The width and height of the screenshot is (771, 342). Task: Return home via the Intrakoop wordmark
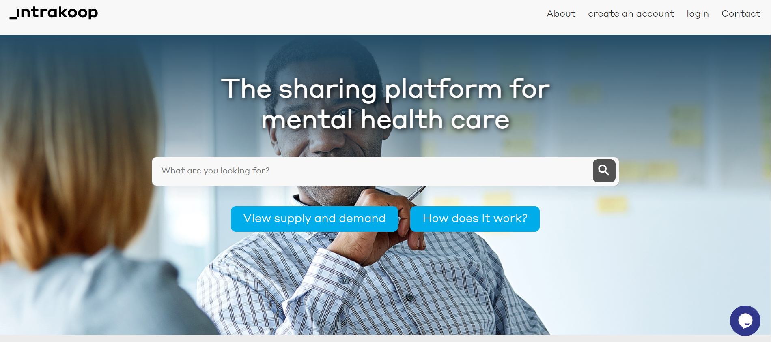54,13
